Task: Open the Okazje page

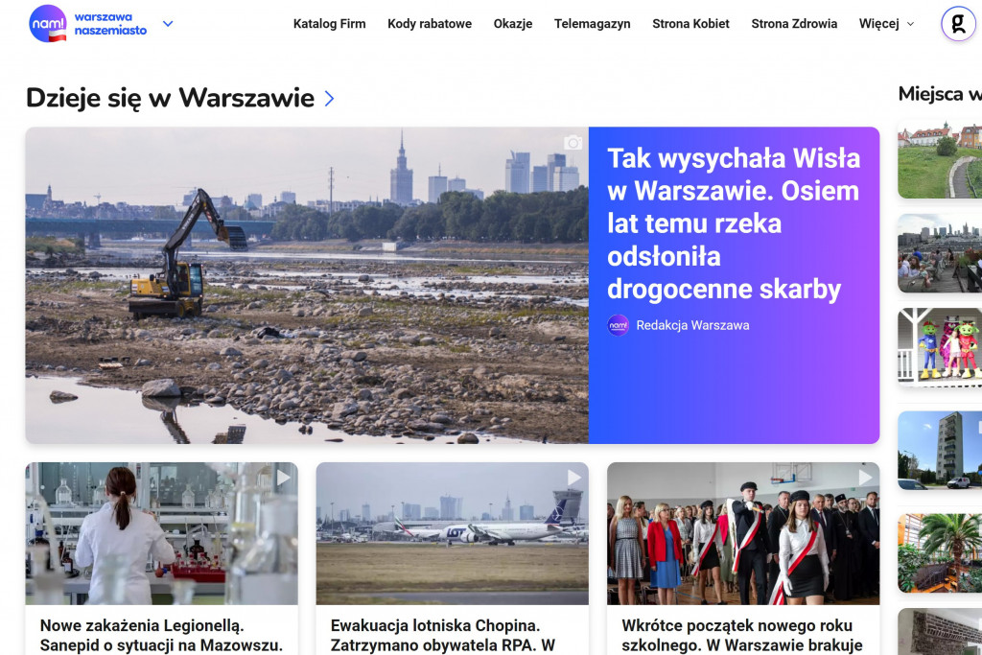Action: click(513, 24)
